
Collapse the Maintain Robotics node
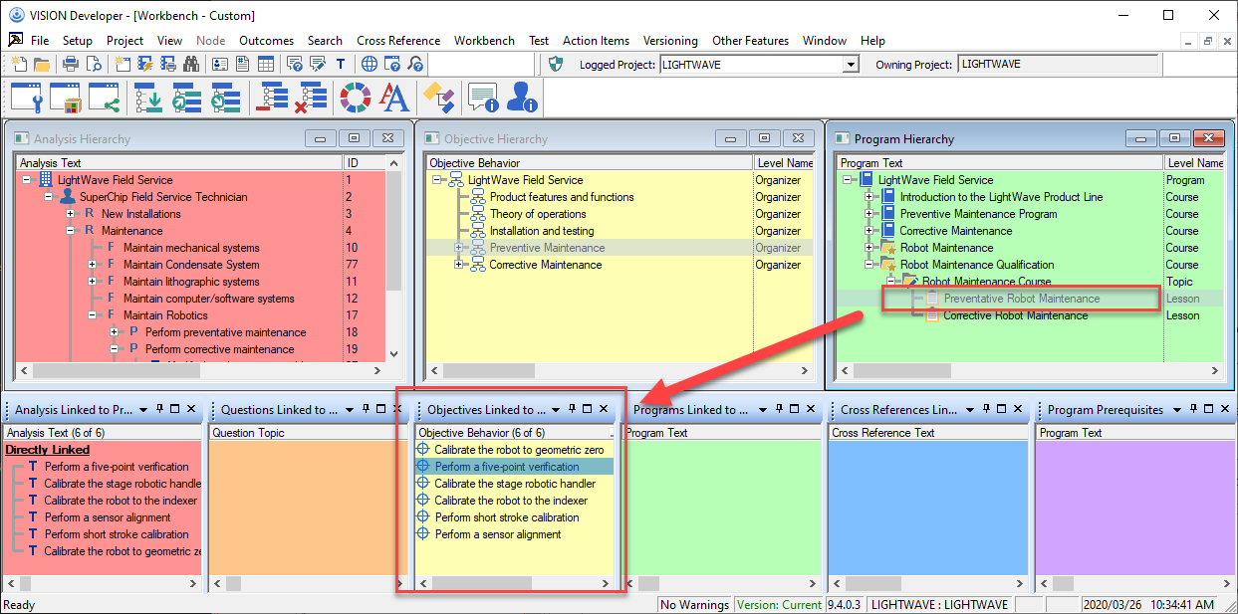coord(93,315)
